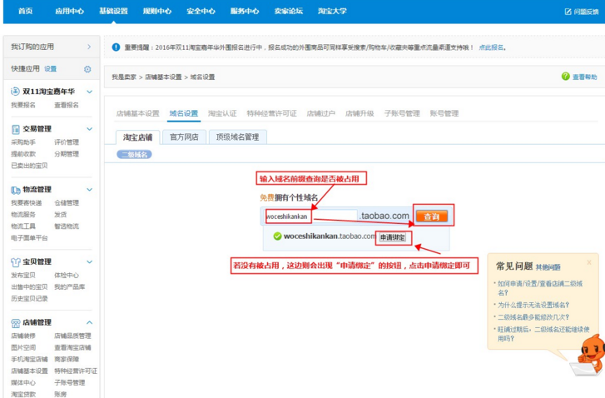This screenshot has width=605, height=398.
Task: Open 其他问题 link in FAQ popup
Action: [548, 267]
